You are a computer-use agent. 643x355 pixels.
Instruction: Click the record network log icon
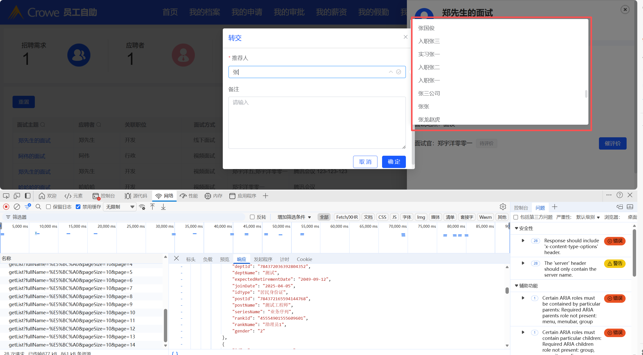(6, 207)
